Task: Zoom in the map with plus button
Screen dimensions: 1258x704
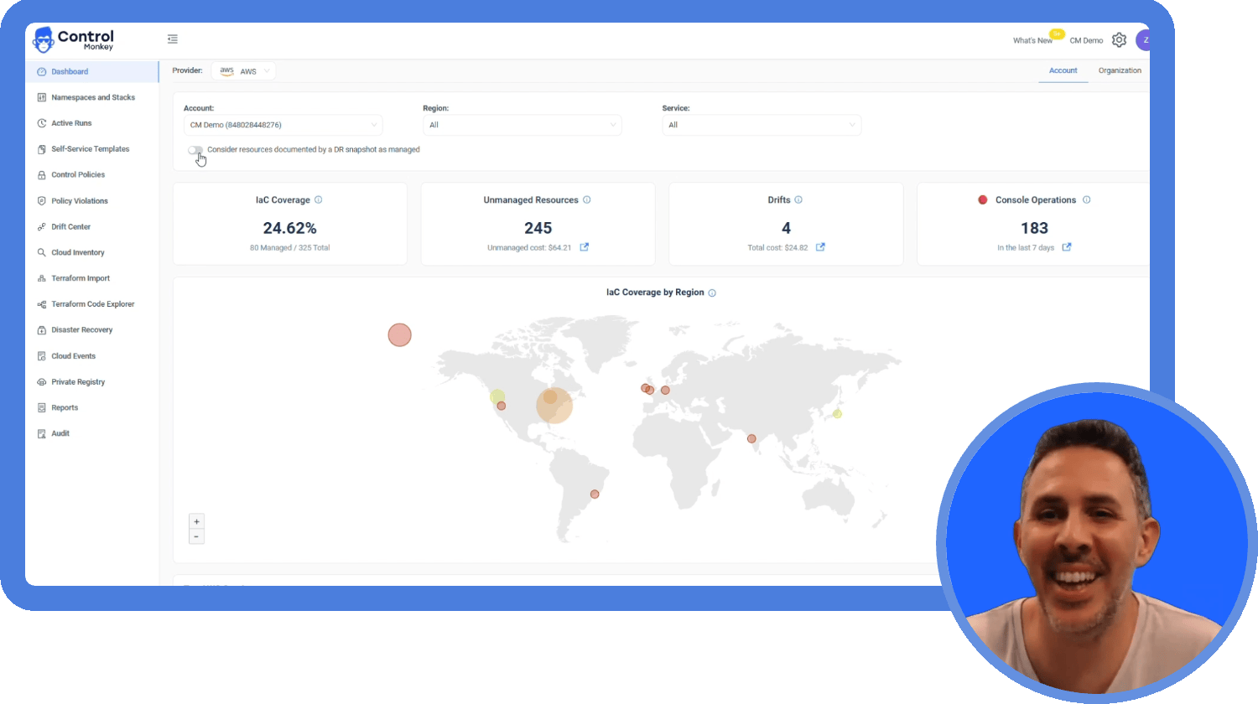Action: pyautogui.click(x=197, y=521)
